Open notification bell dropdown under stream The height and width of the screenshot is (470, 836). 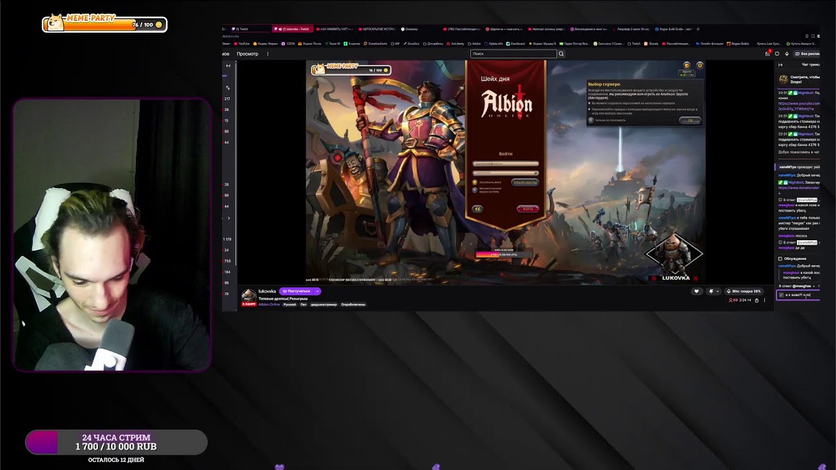pyautogui.click(x=713, y=291)
